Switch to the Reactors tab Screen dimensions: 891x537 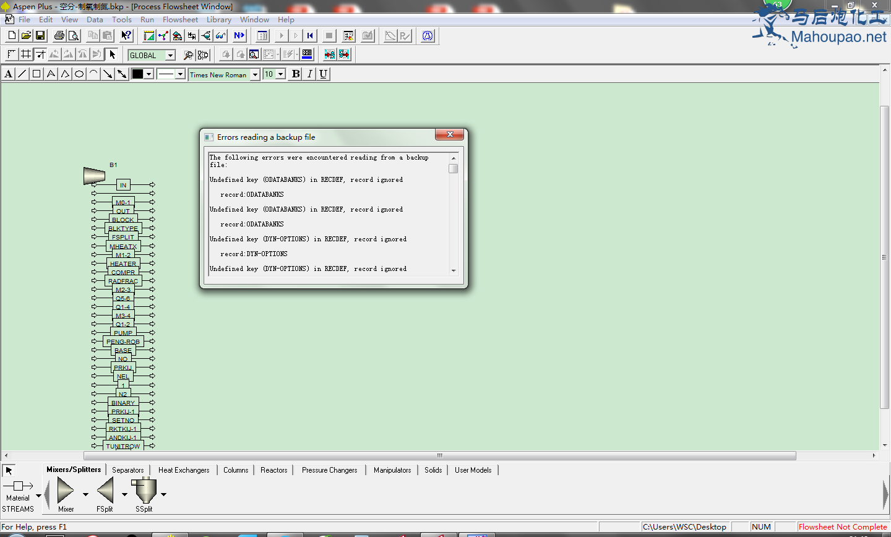click(x=274, y=470)
